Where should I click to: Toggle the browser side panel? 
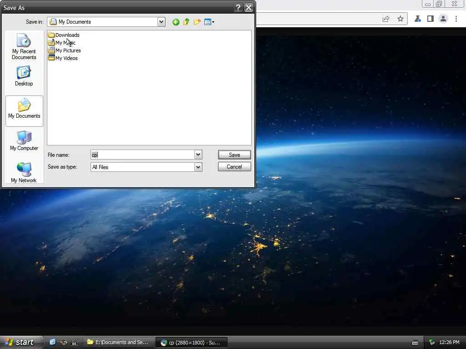coord(431,19)
